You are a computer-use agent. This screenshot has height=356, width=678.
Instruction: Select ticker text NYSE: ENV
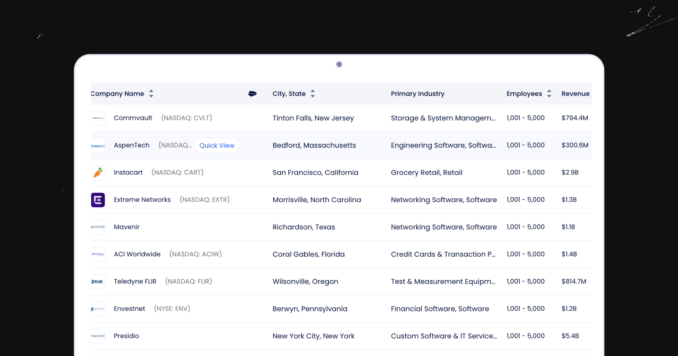click(172, 309)
